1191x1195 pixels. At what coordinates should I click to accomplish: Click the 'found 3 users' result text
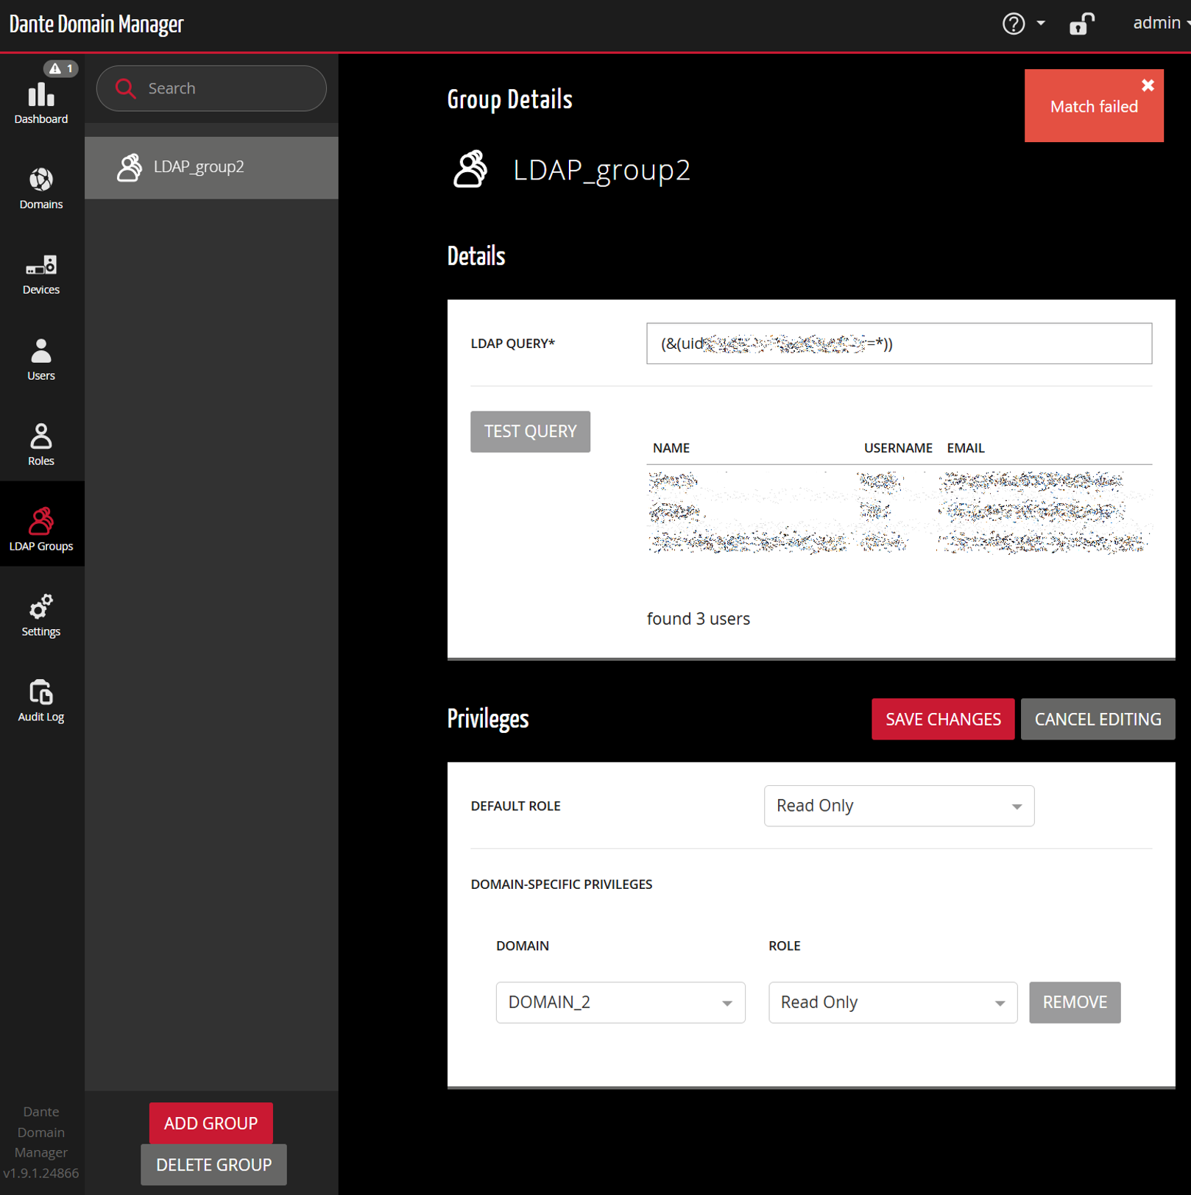pos(698,619)
